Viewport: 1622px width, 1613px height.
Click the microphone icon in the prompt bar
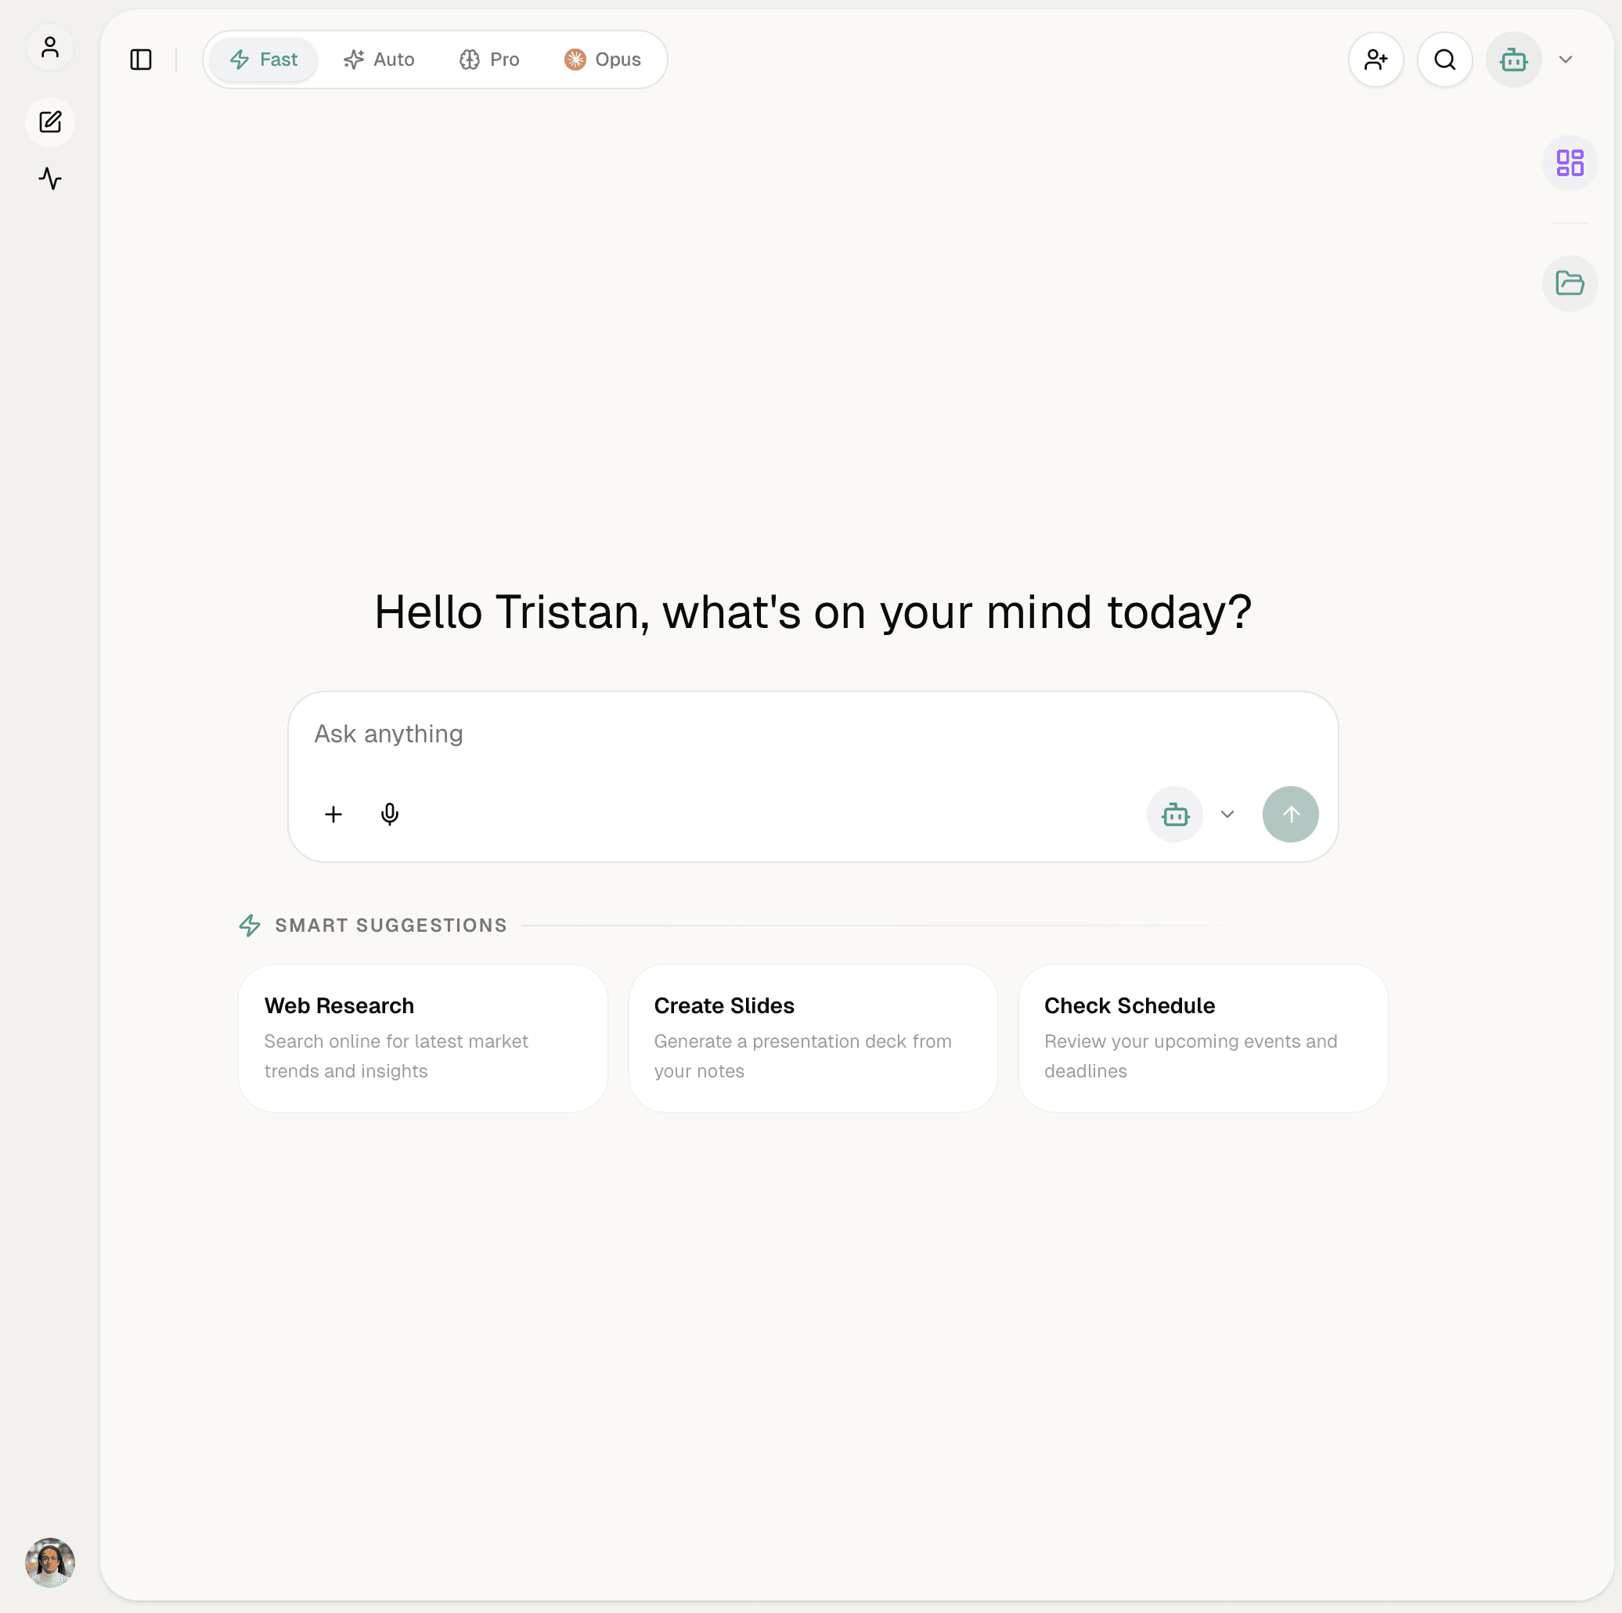(390, 814)
